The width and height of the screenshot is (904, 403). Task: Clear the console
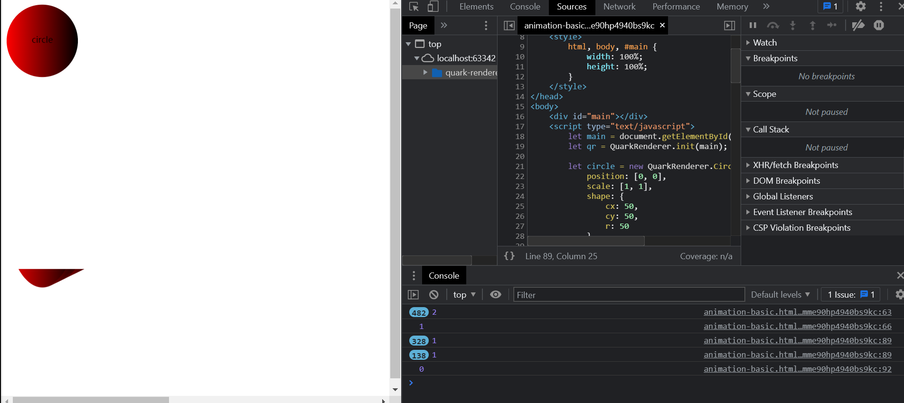tap(433, 295)
